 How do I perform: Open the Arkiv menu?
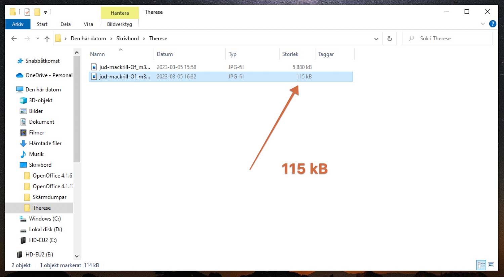click(x=18, y=24)
